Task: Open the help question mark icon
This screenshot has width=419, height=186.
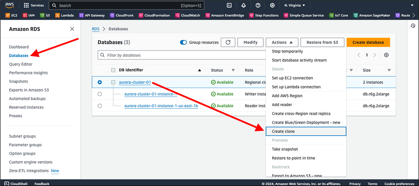Action: (258, 5)
